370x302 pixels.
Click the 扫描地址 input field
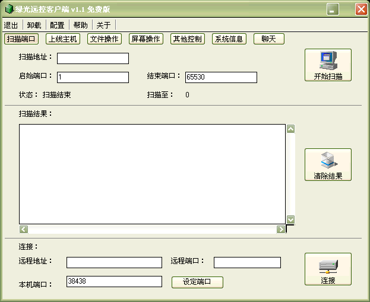tap(93, 58)
